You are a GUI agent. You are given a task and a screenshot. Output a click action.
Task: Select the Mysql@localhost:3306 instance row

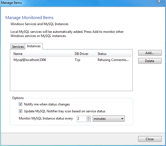tap(30, 60)
